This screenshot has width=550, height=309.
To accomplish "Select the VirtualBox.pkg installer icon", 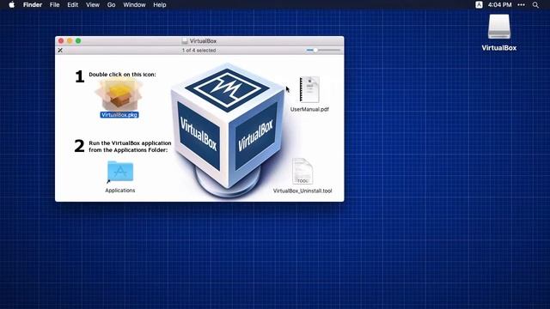I will tap(119, 94).
